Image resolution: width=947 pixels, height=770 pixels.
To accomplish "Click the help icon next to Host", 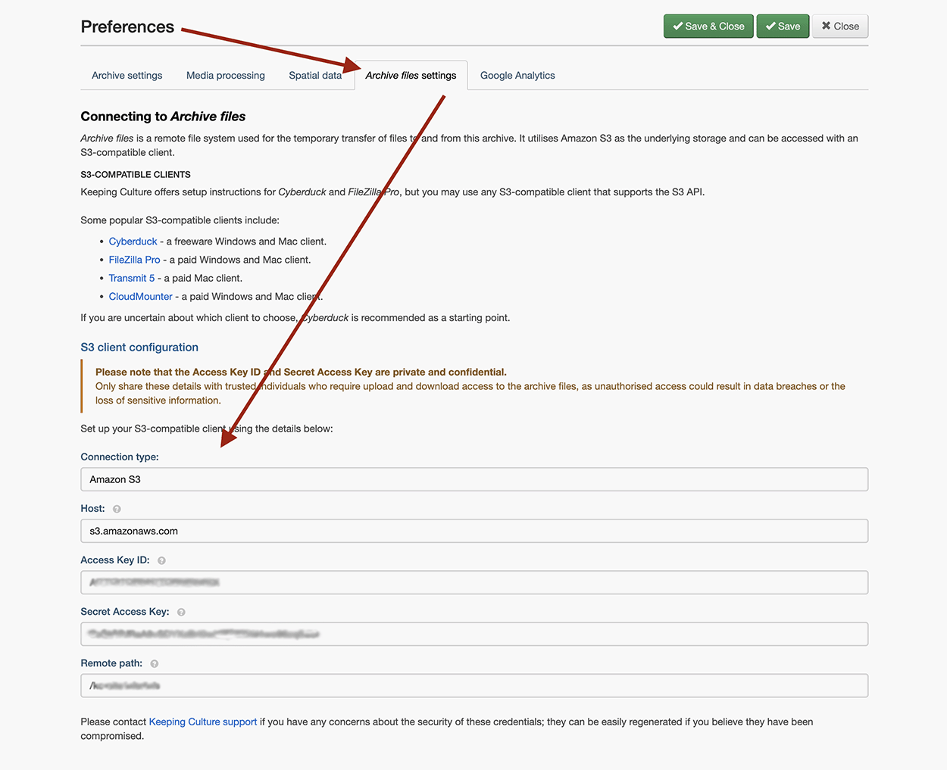I will point(117,509).
